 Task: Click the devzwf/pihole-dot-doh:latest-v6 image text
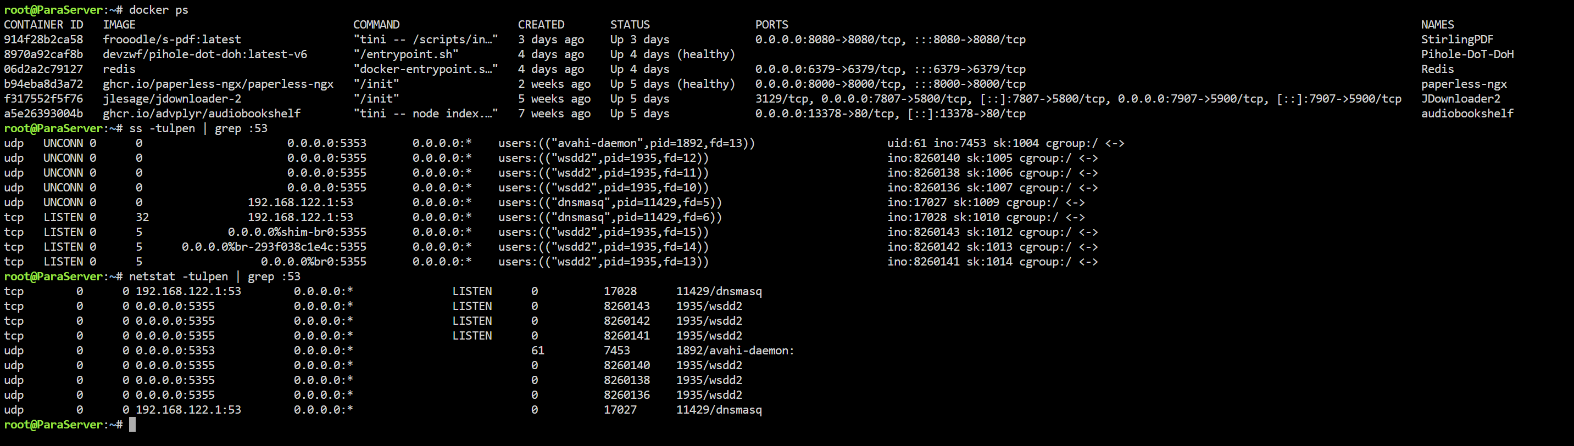205,54
